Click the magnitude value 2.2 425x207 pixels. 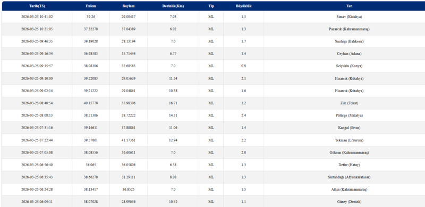(x=243, y=140)
